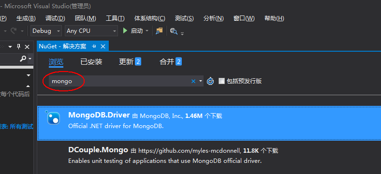
Task: Select the DCouple.Mongo package row
Action: pos(209,156)
